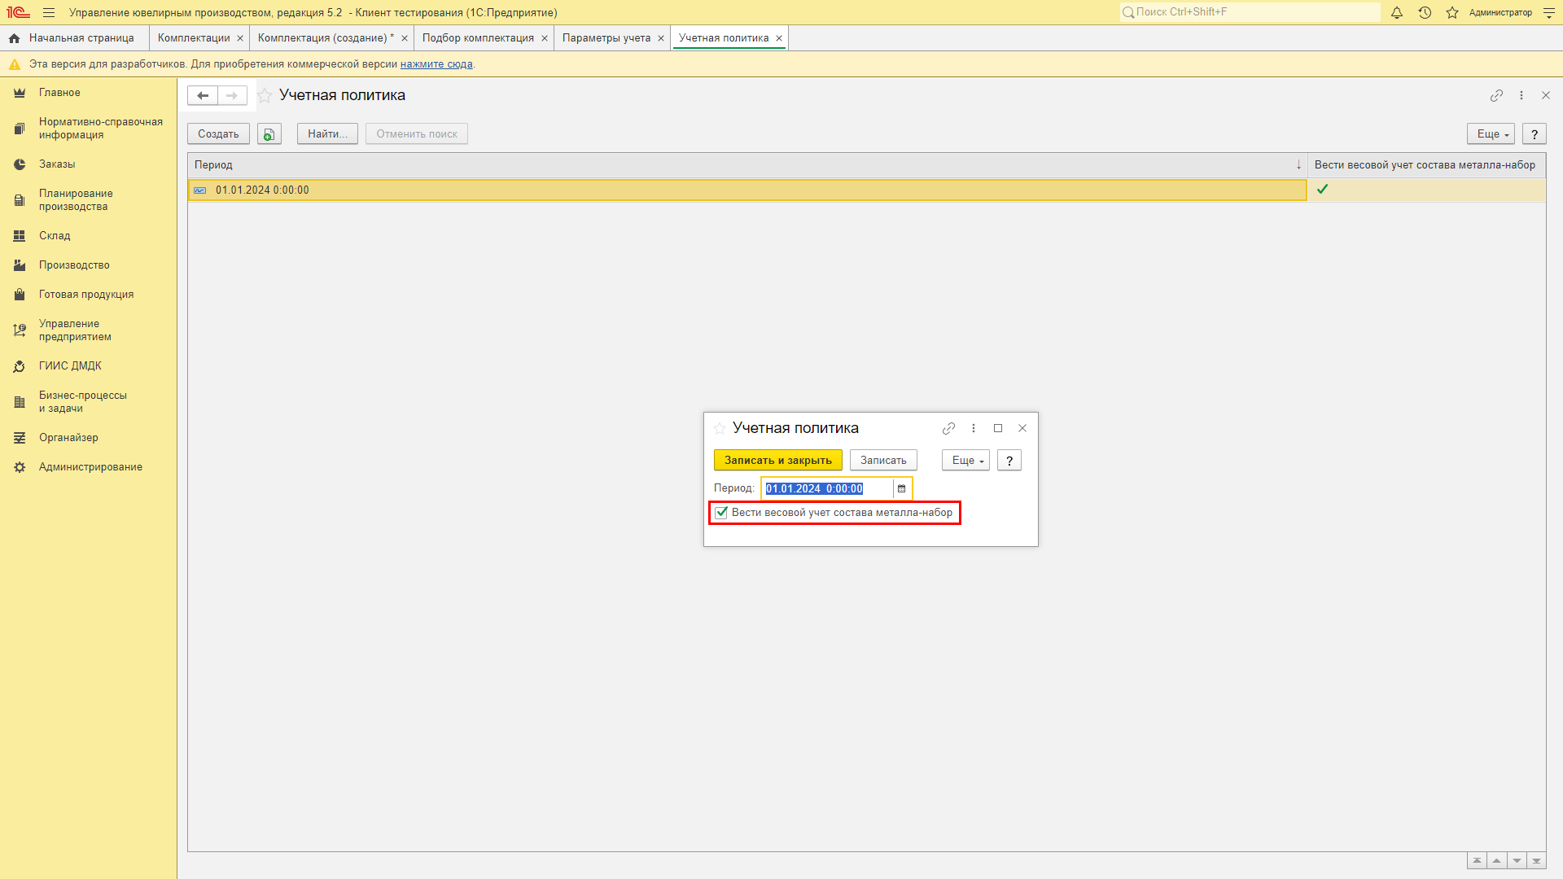Open three-dot menu in the dialog

click(x=974, y=428)
